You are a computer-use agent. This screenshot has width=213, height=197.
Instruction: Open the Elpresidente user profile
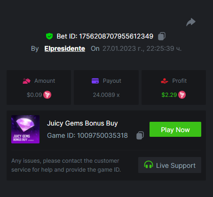point(65,48)
